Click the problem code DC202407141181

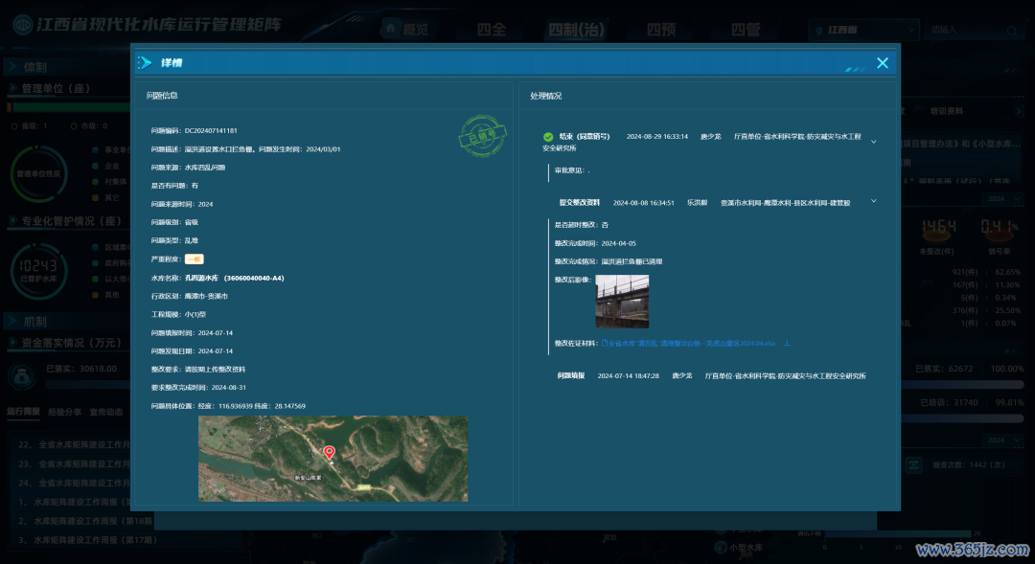211,130
